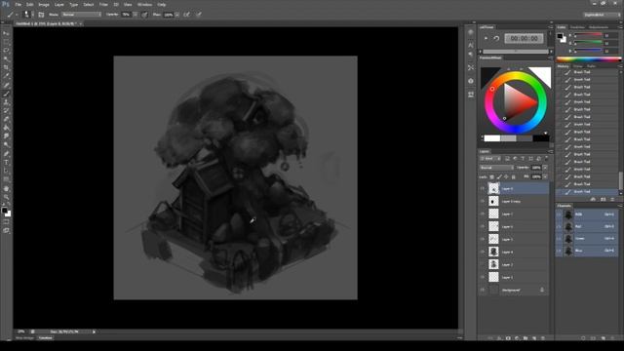
Task: Open the workspace switcher dropdown
Action: pyautogui.click(x=603, y=15)
